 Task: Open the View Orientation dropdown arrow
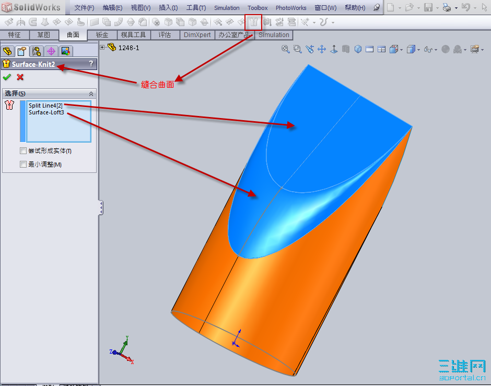tap(402, 50)
